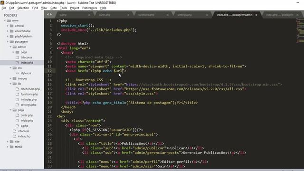The image size is (304, 171).
Task: Click folder icon next to central
Action: [x=11, y=26]
